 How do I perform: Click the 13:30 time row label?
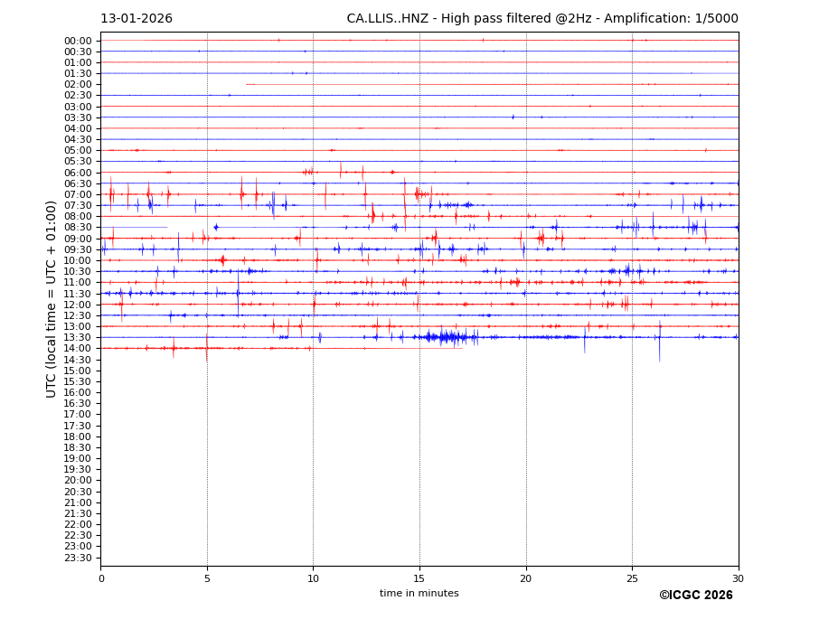78,337
